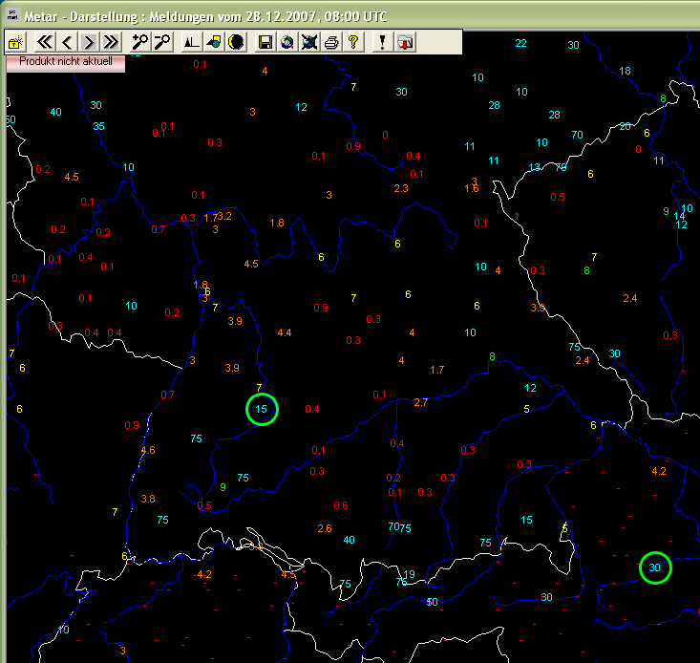Viewport: 700px width, 663px height.
Task: Click the crossed-out satellite icon
Action: click(x=308, y=42)
